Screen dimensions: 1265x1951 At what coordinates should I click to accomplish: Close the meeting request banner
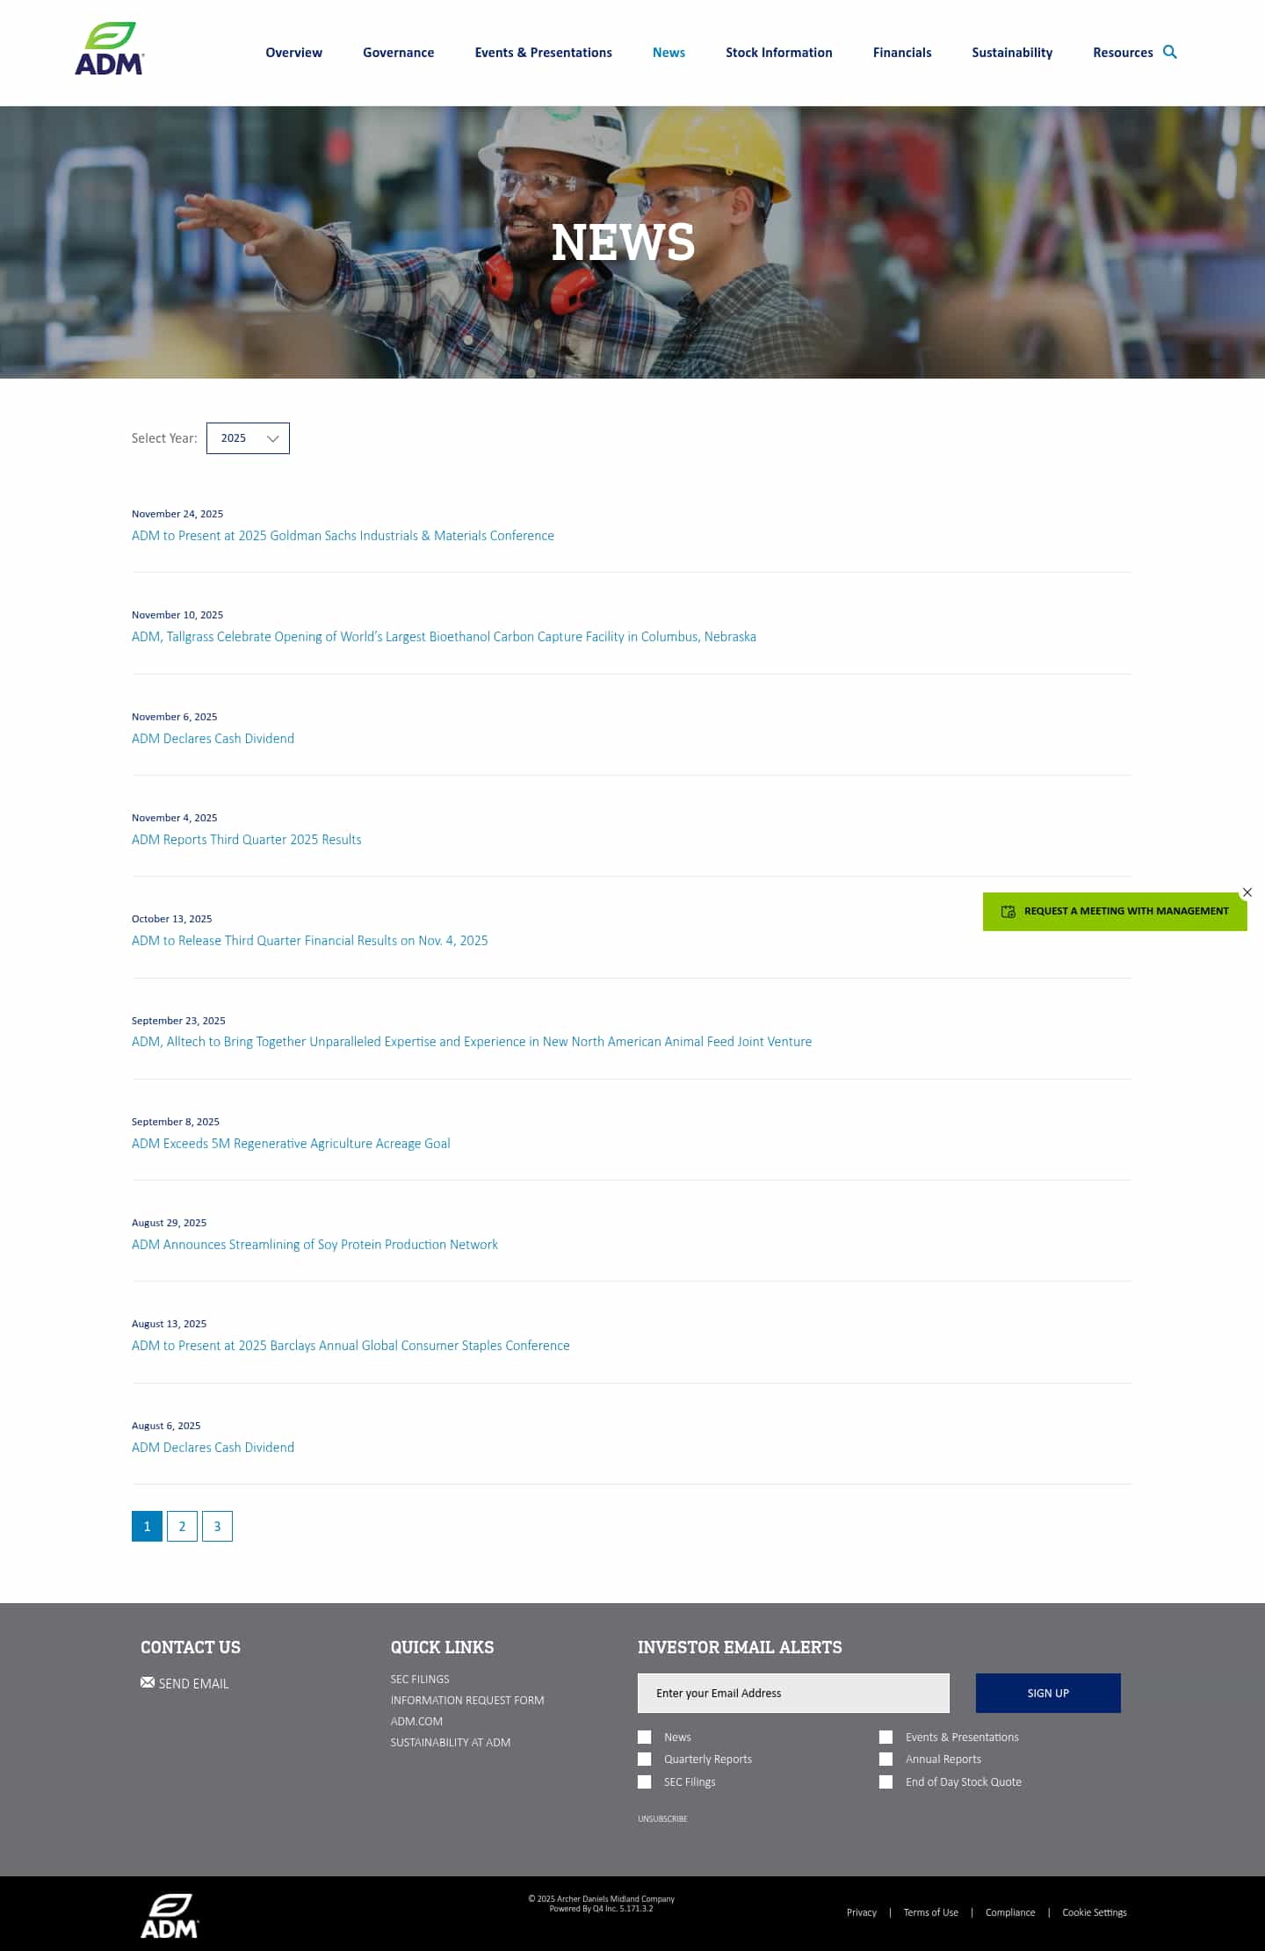click(x=1247, y=892)
